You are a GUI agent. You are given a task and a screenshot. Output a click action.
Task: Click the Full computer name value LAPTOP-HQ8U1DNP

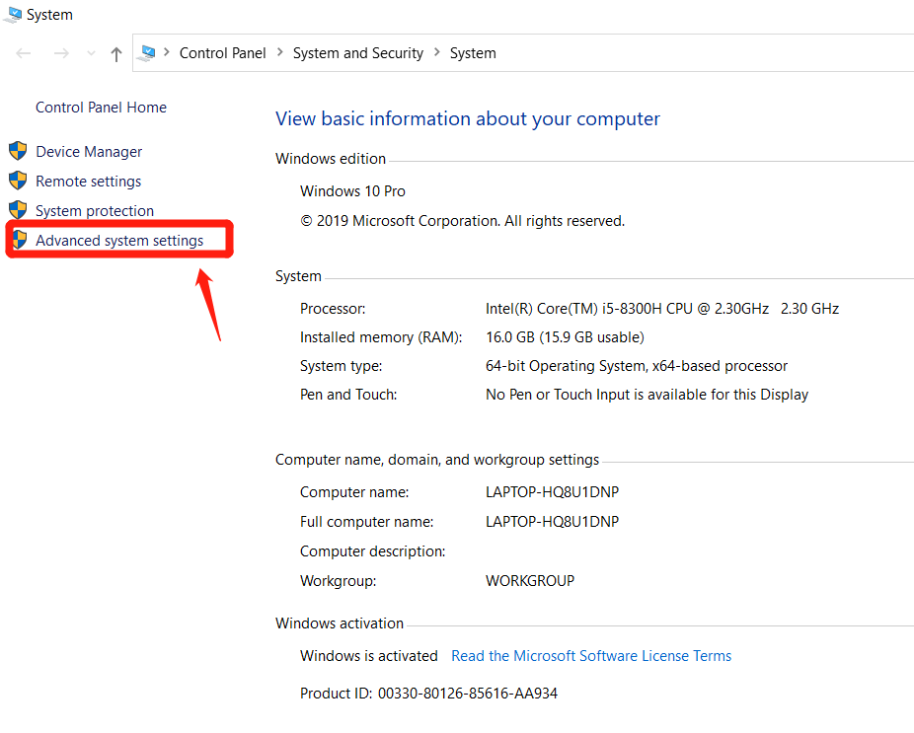552,522
